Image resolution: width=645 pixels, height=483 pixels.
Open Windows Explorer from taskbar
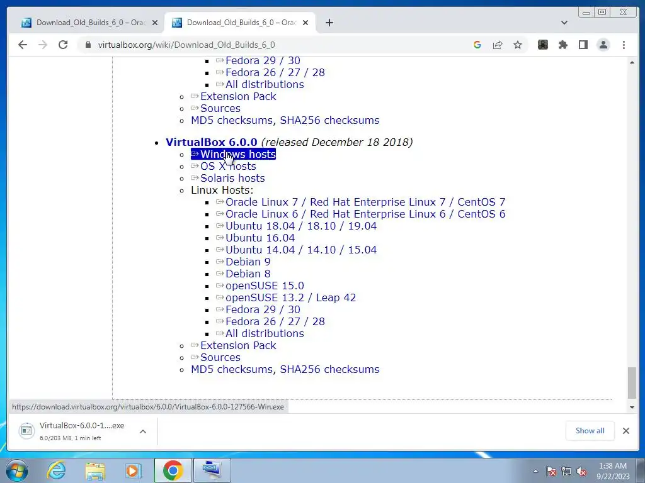(x=95, y=470)
